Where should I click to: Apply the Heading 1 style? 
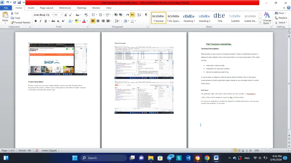point(189,18)
